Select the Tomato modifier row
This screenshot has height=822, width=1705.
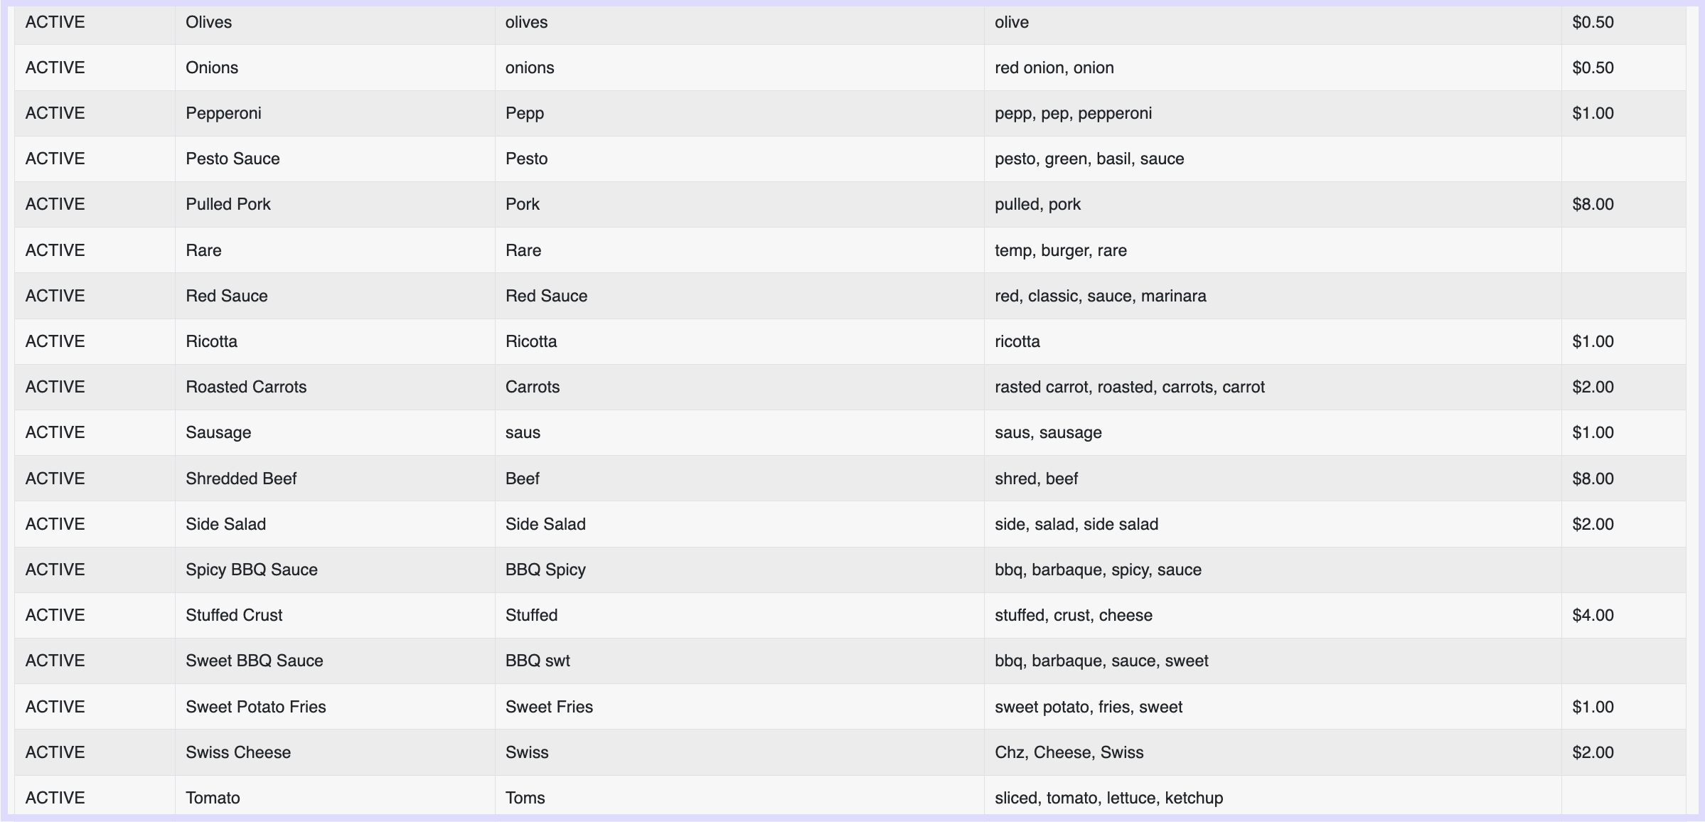pyautogui.click(x=213, y=798)
